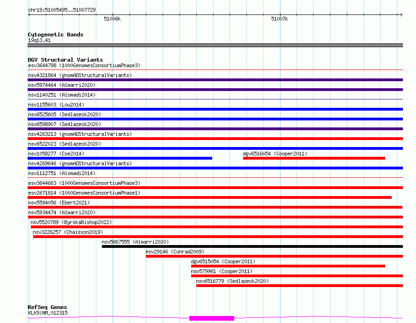
Task: Select the nsv6516779 red variant bar
Action: [300, 286]
